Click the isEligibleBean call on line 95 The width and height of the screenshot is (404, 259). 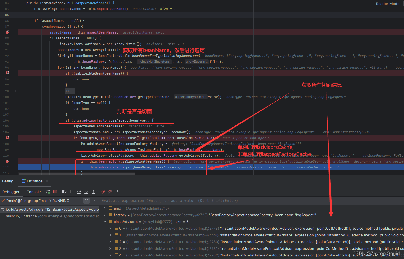pyautogui.click(x=97, y=73)
